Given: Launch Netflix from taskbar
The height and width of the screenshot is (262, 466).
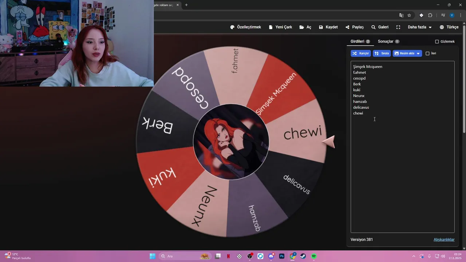Looking at the screenshot, I should click(x=228, y=256).
